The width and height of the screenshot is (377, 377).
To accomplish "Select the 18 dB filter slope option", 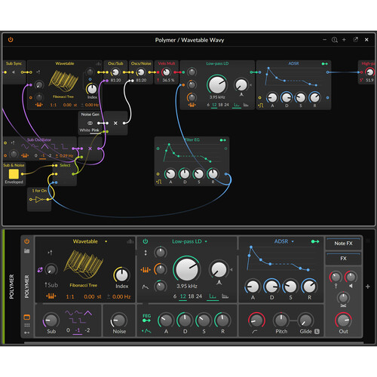I will pos(191,296).
